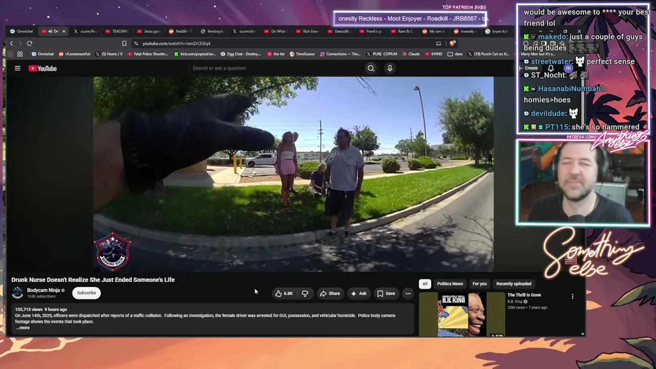This screenshot has height=369, width=656.
Task: Click the browser back arrow
Action: (11, 44)
